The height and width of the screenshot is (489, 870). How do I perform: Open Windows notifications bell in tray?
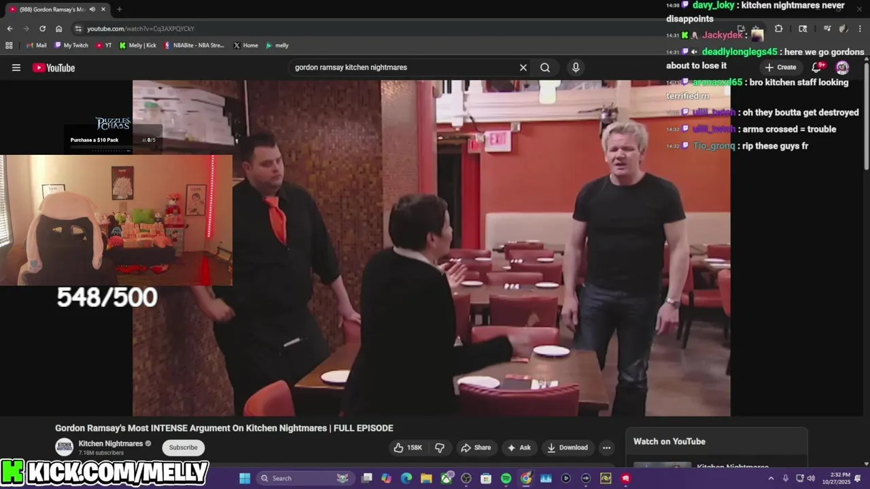coord(856,478)
